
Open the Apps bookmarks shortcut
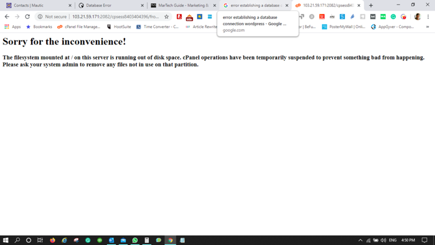tap(12, 27)
